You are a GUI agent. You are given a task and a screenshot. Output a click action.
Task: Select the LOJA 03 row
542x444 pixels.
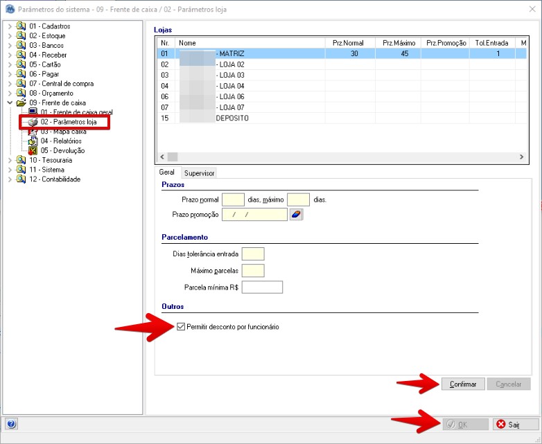(342, 75)
